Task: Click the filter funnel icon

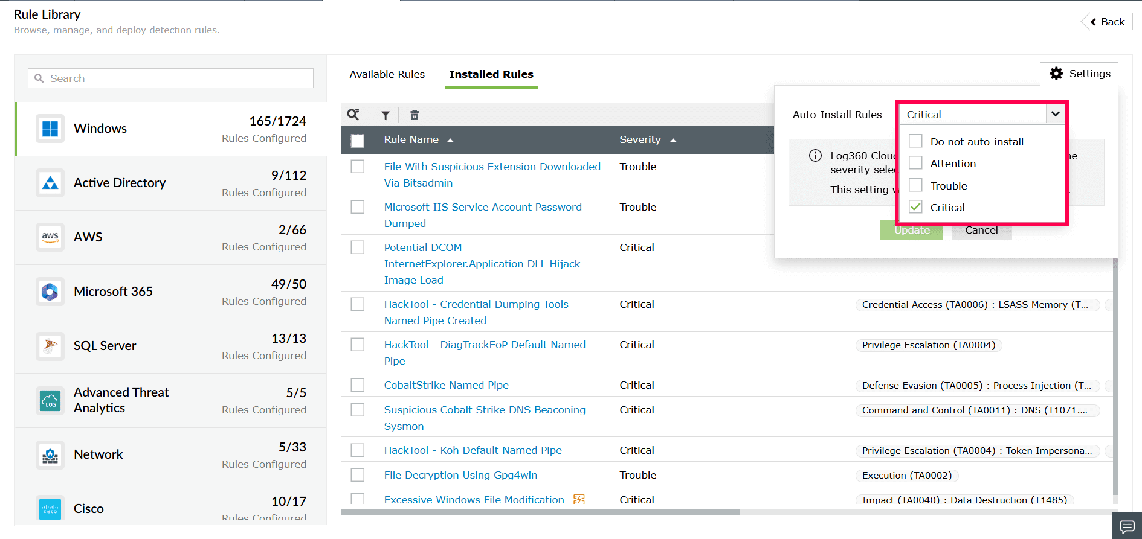Action: pos(386,115)
